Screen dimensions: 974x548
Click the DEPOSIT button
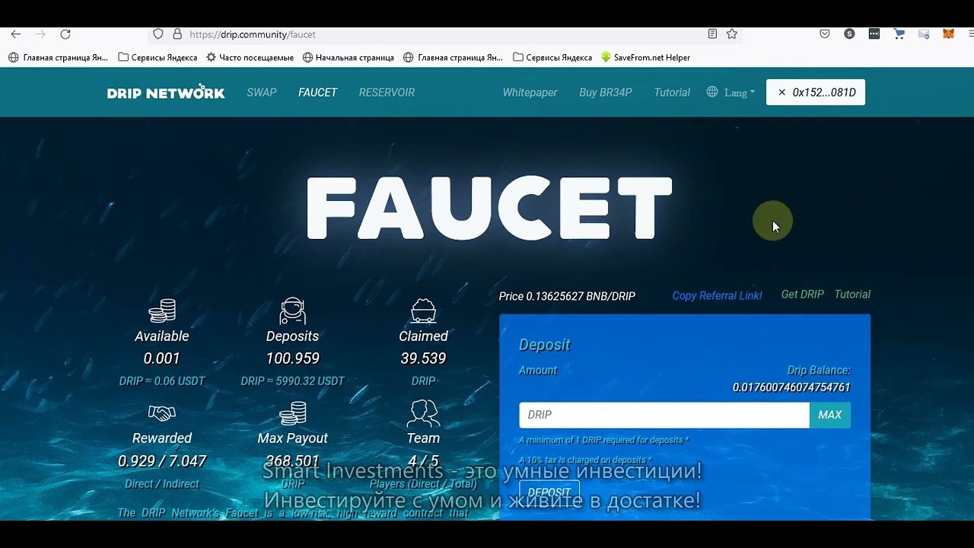[x=549, y=492]
